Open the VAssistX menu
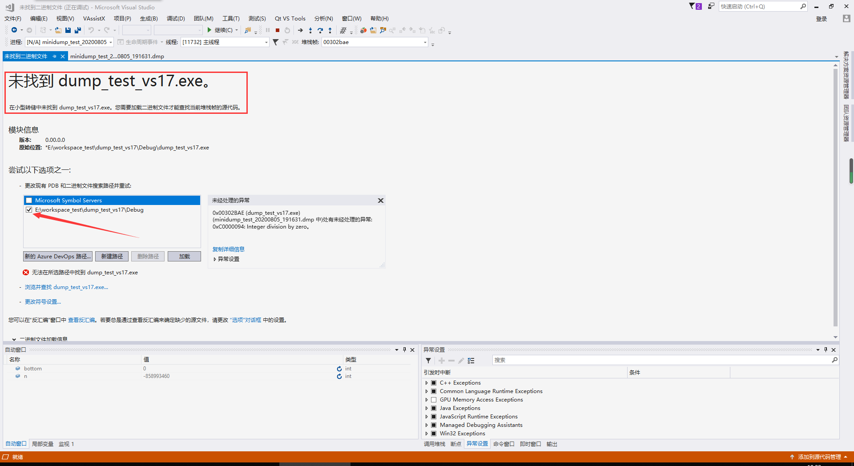 point(94,19)
